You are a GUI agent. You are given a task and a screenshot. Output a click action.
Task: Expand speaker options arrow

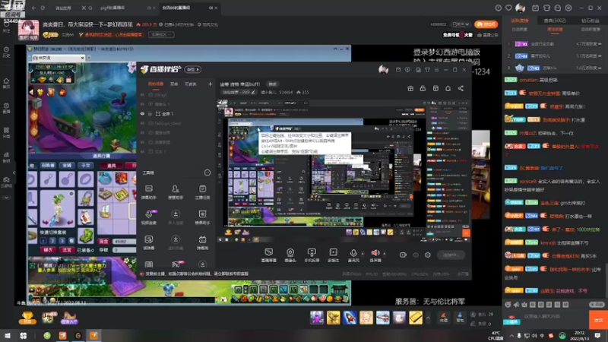pos(385,254)
